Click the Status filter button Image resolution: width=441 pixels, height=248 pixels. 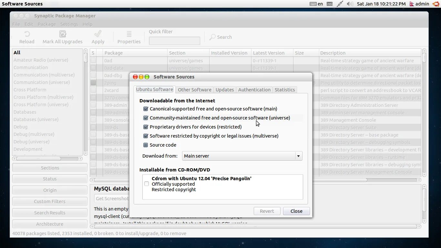click(x=50, y=179)
